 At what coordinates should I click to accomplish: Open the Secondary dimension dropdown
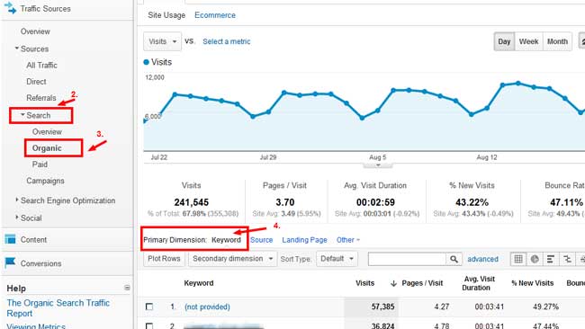tap(232, 259)
